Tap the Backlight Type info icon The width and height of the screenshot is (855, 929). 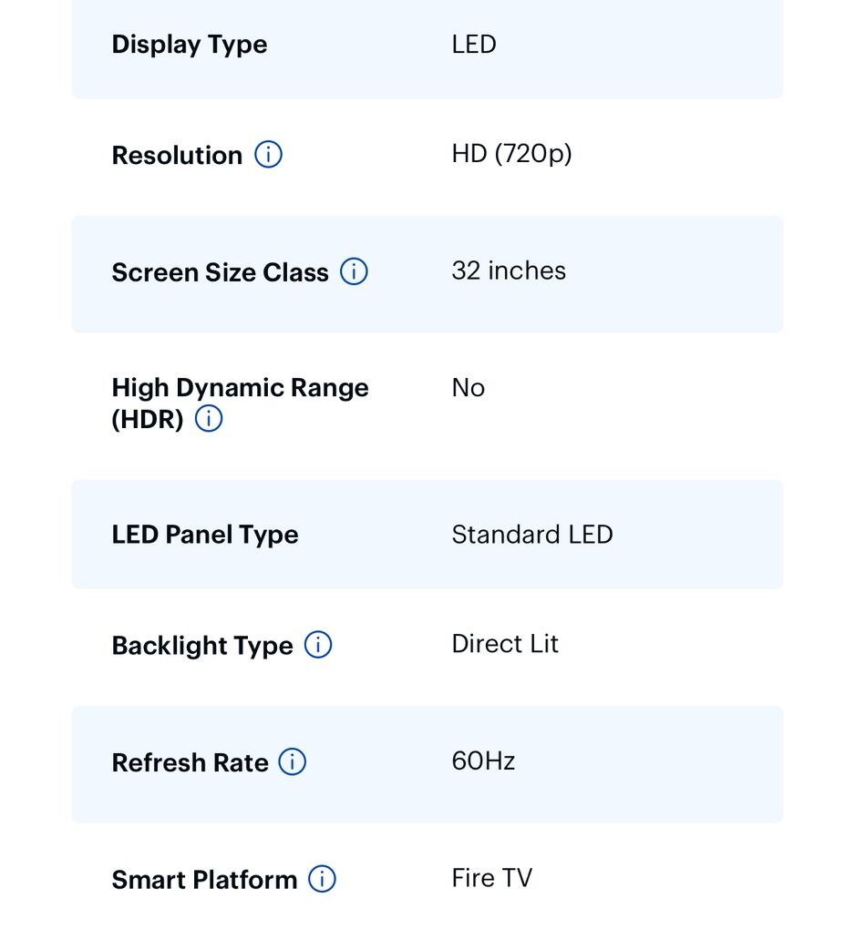pyautogui.click(x=318, y=645)
